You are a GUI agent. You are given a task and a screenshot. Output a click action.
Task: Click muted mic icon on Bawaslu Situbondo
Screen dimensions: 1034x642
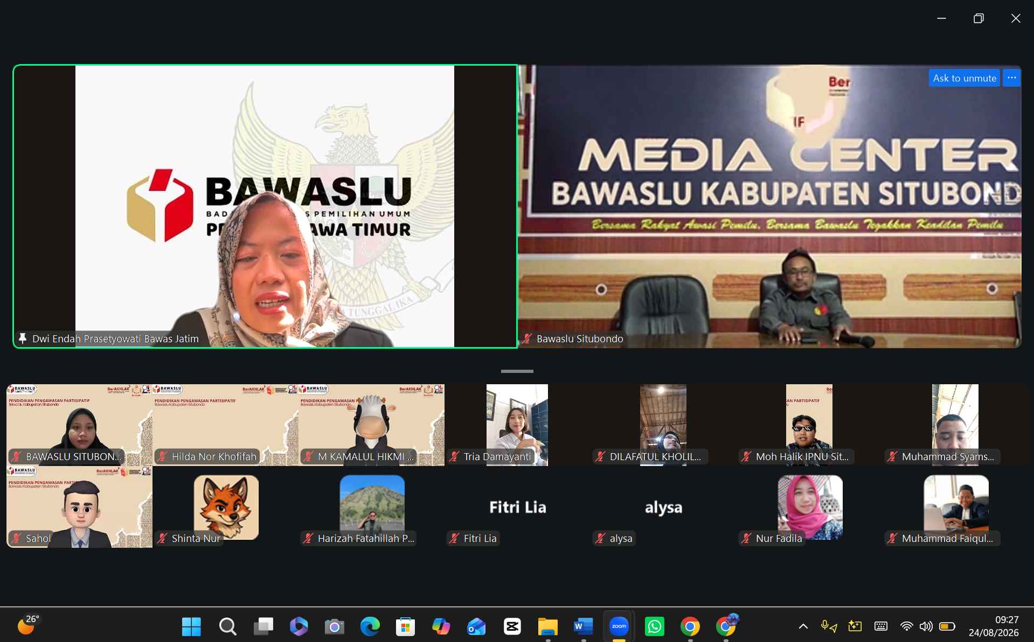click(x=527, y=338)
